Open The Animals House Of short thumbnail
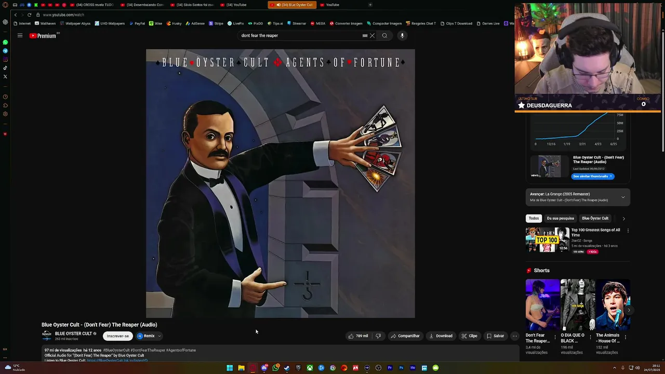This screenshot has height=374, width=665. pyautogui.click(x=613, y=304)
